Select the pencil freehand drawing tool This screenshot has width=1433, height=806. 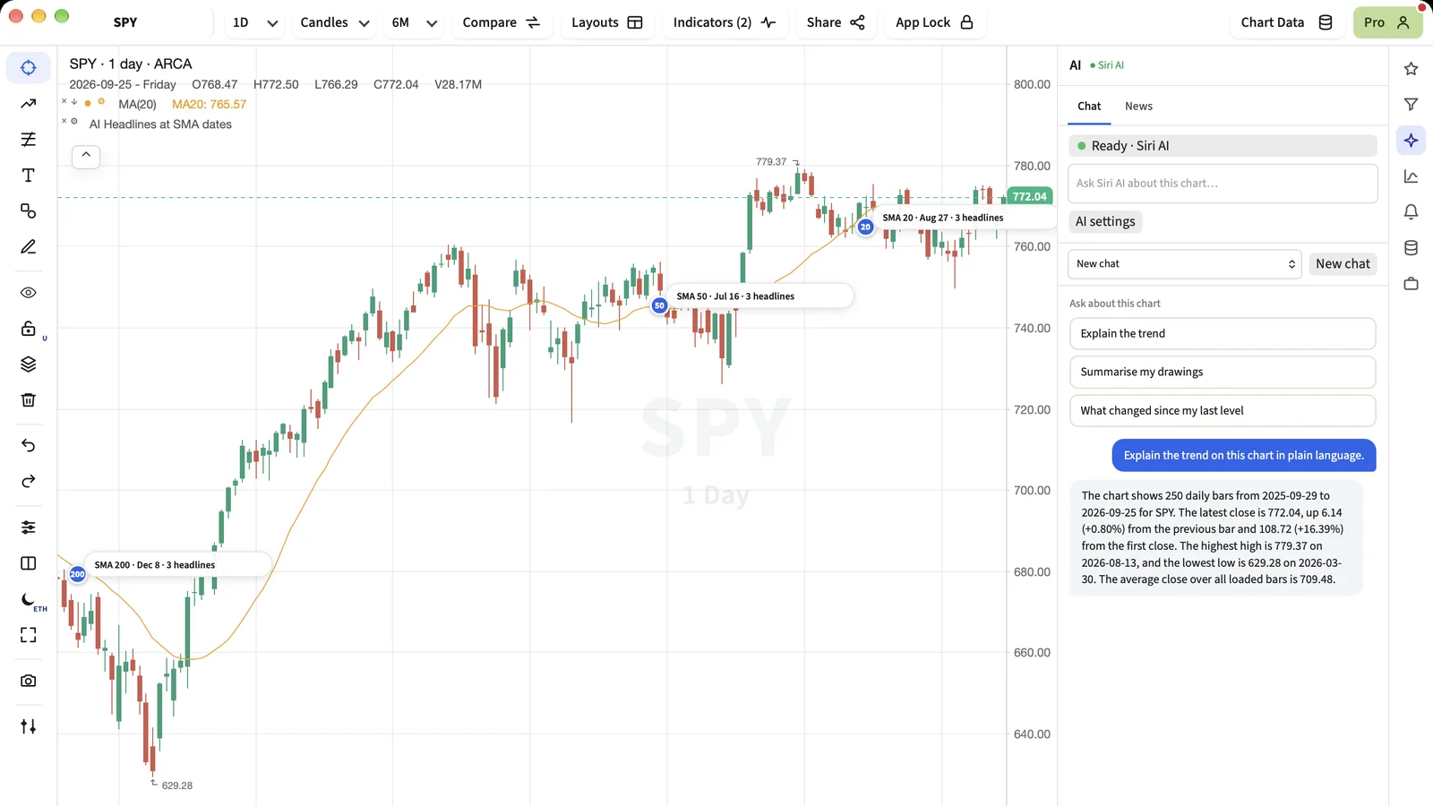coord(29,247)
